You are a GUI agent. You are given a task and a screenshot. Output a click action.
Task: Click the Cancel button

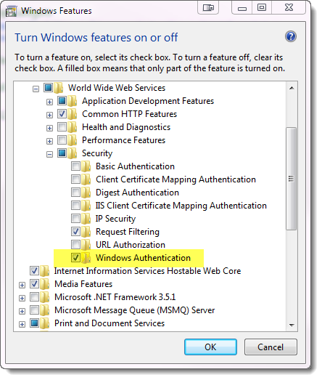coord(271,347)
